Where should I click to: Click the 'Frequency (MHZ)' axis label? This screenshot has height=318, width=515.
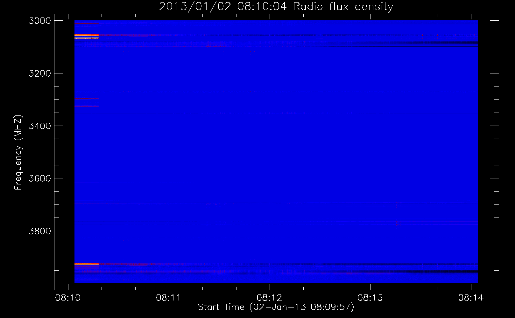point(18,153)
